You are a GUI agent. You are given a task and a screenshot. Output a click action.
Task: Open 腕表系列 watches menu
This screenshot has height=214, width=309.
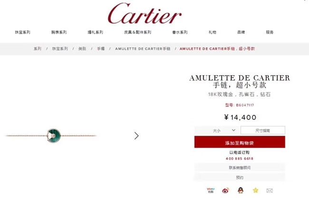(59, 32)
